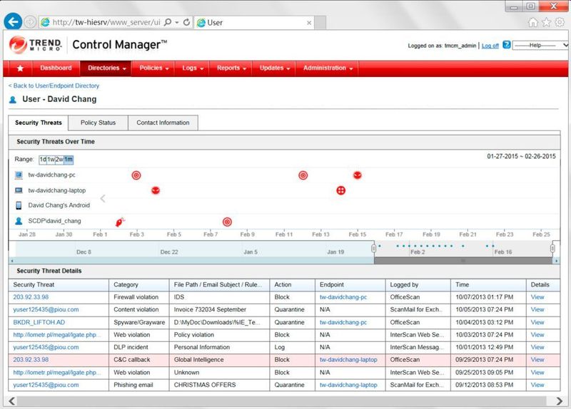Click the bug marker on the SCDP\david_chang row
Screen dimensions: 571x409
coord(120,222)
